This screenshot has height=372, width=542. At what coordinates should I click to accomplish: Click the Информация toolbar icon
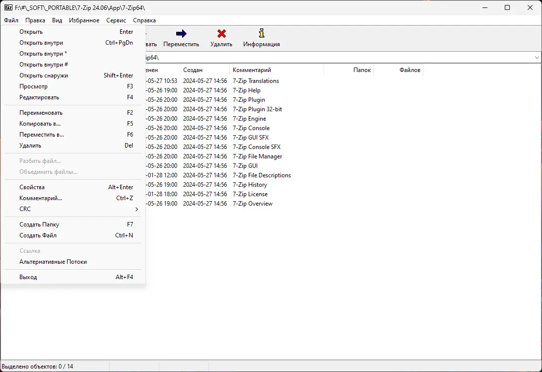(x=261, y=33)
